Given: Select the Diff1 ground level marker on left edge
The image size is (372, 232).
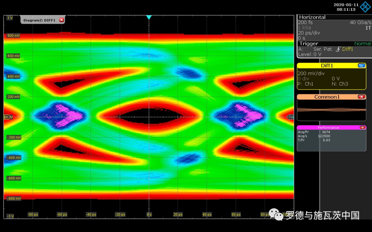Looking at the screenshot, I should tap(8, 117).
